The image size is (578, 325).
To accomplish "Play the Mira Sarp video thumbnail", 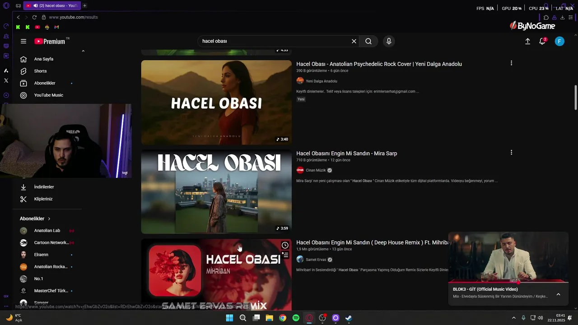I will (216, 192).
